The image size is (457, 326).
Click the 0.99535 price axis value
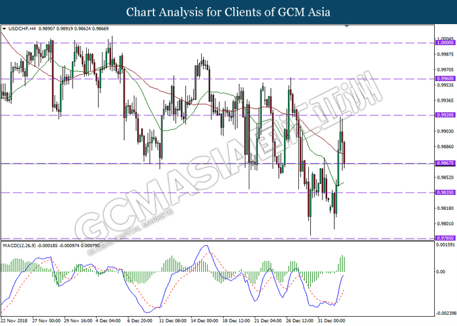pyautogui.click(x=445, y=85)
